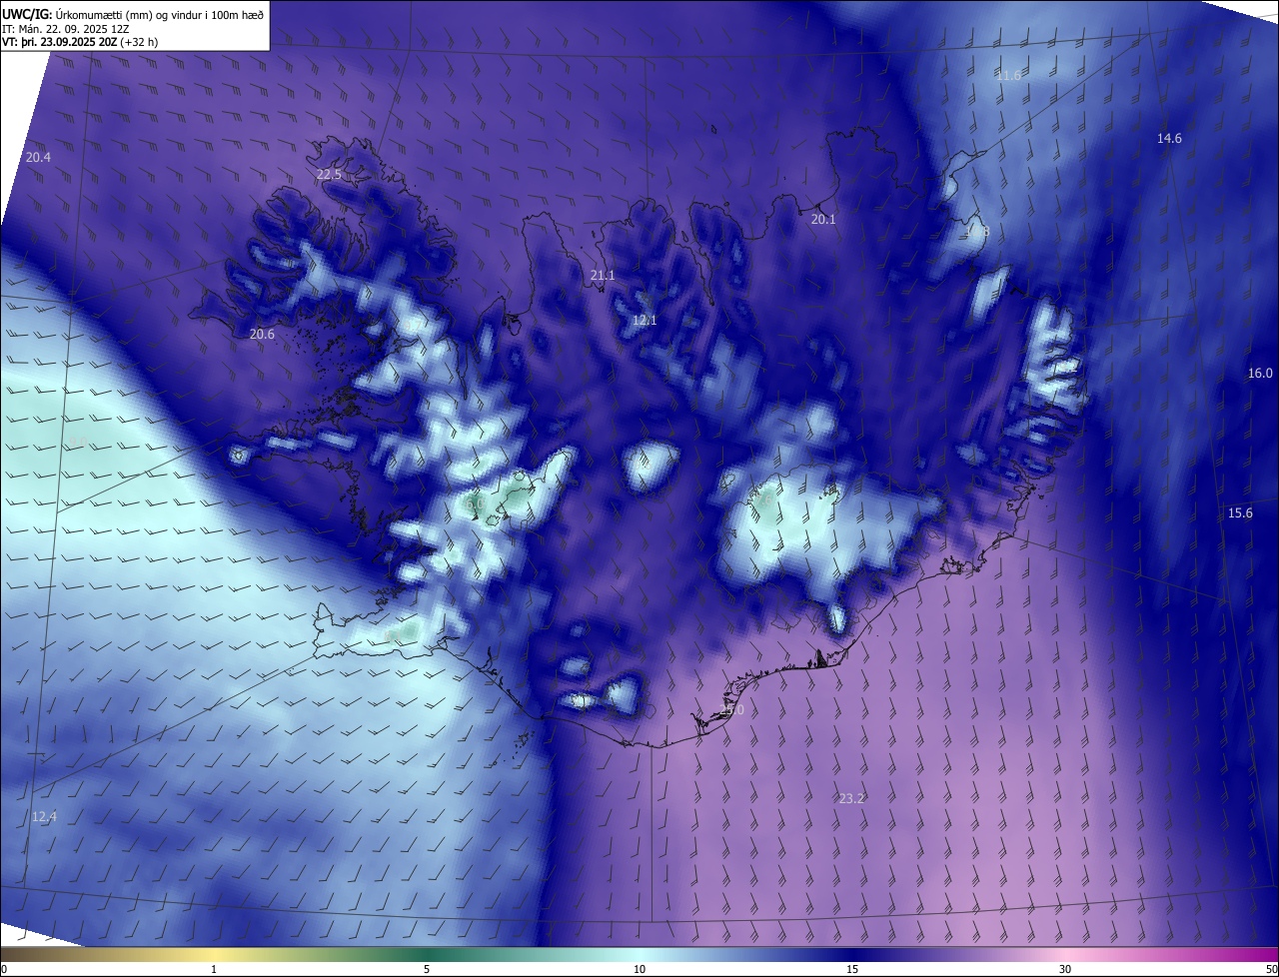The height and width of the screenshot is (977, 1279).
Task: Click the map value label 12.1
Action: (644, 321)
